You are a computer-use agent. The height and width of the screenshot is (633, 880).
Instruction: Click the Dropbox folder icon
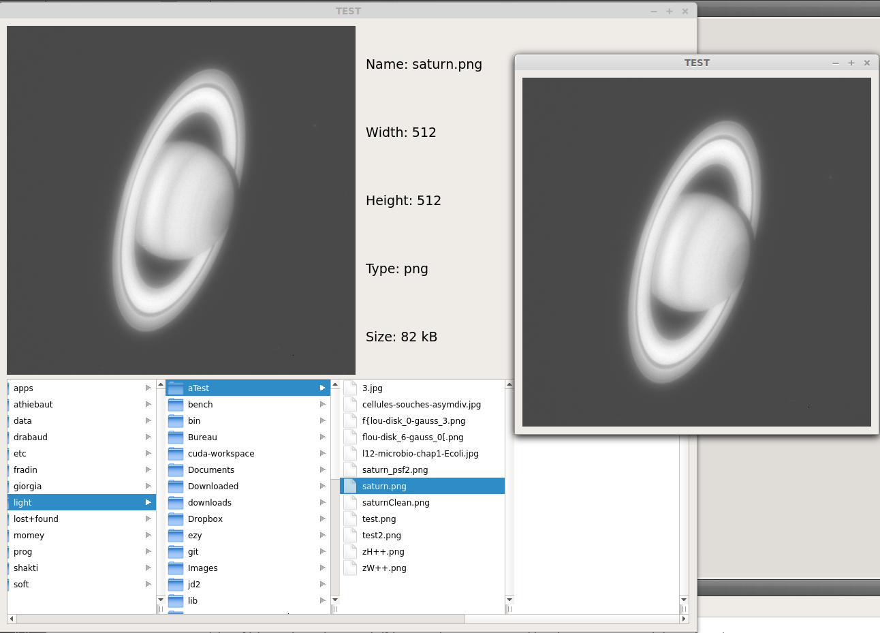176,519
